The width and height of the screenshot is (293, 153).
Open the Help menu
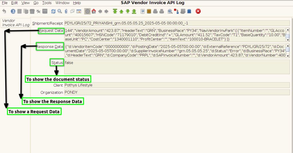tap(77, 3)
